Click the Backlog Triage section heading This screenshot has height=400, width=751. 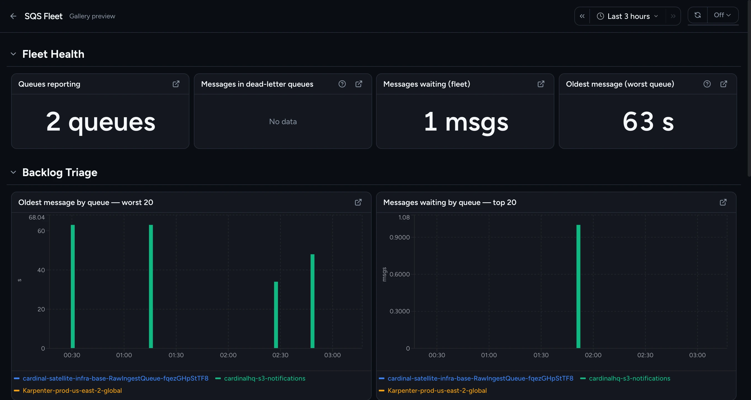click(x=60, y=172)
